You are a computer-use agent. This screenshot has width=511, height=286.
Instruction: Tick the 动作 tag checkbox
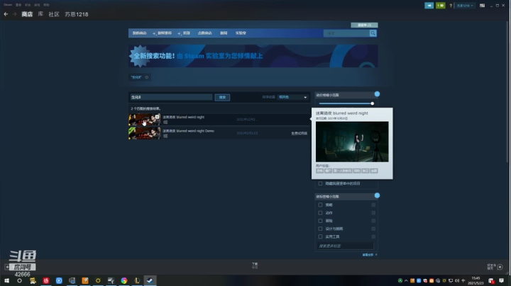coord(320,213)
